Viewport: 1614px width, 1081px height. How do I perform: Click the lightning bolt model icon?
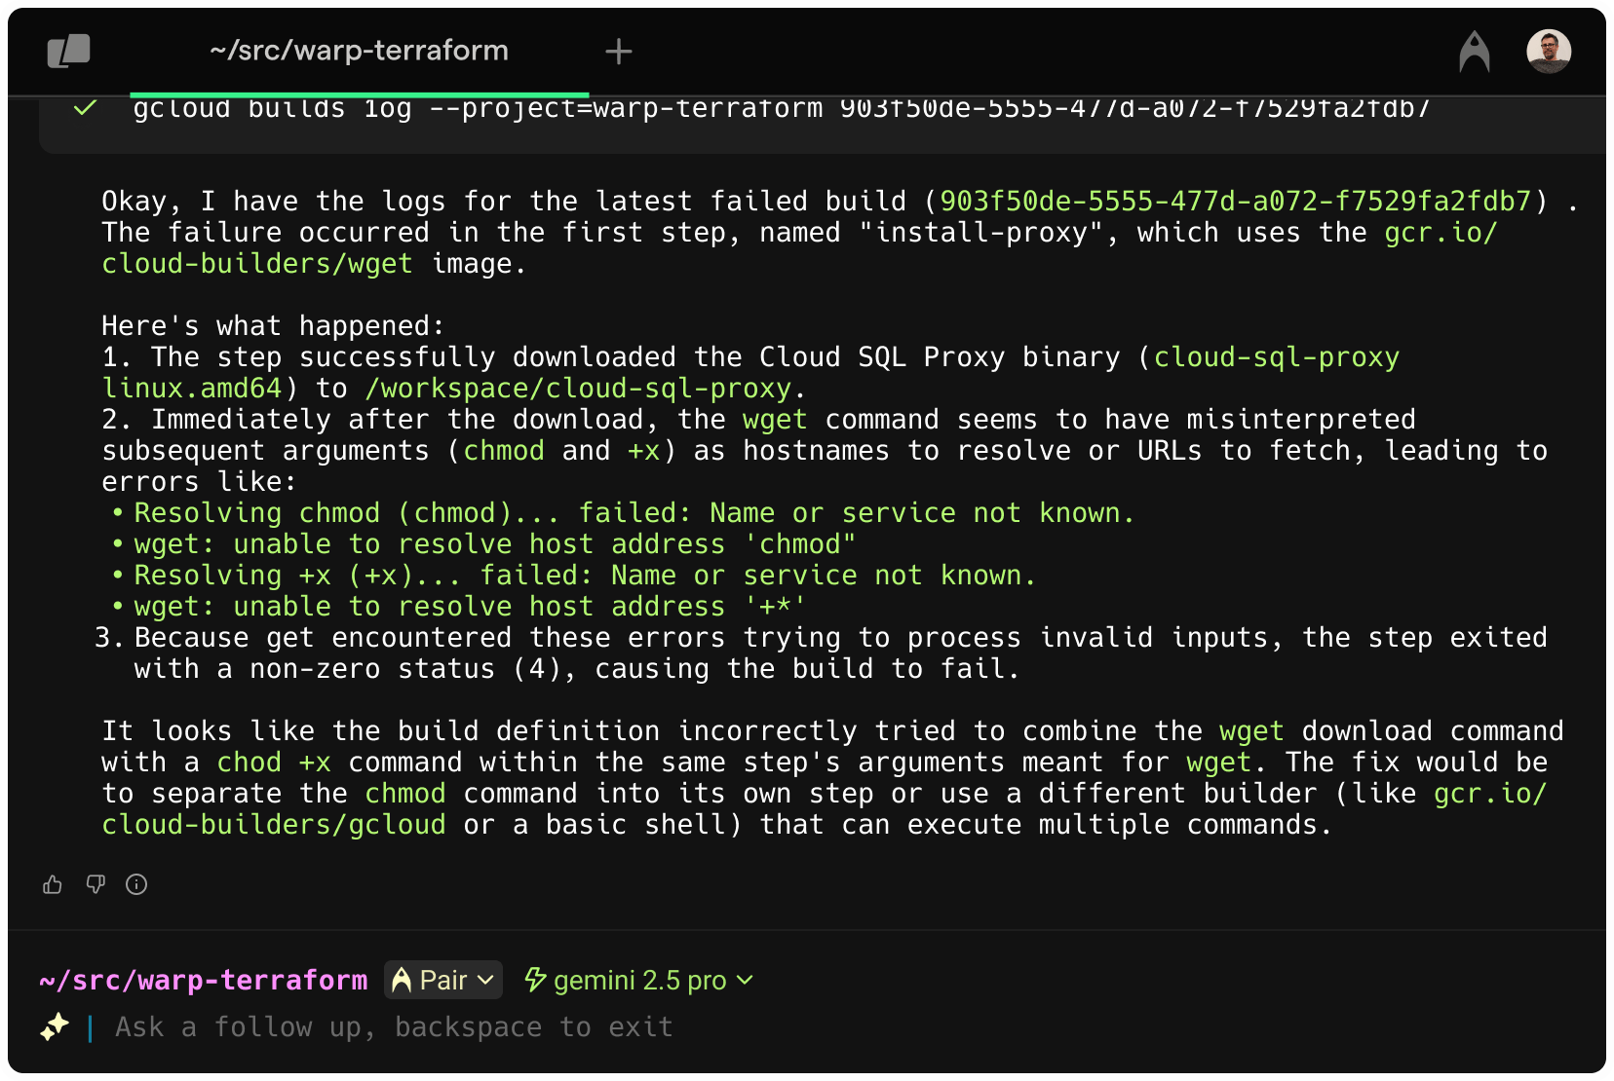(535, 980)
